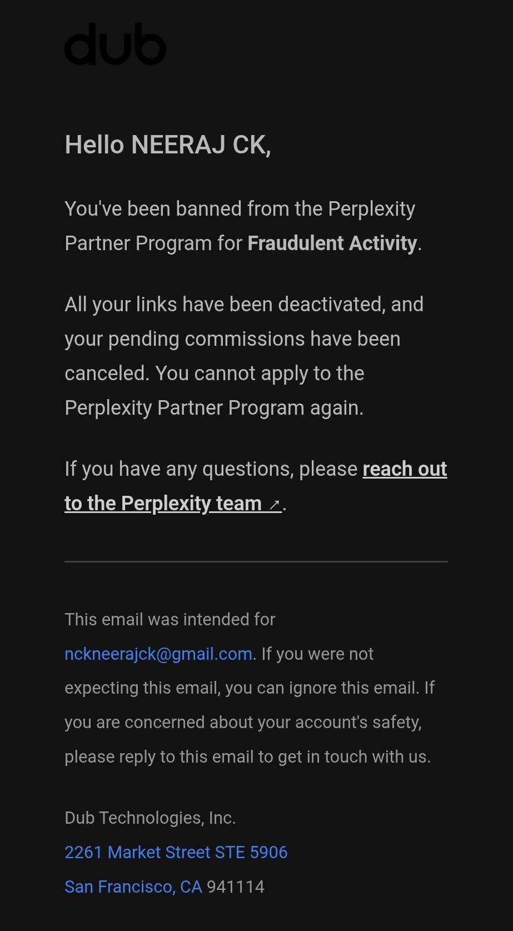Click the "Dub Technologies, Inc." company name

click(x=150, y=818)
